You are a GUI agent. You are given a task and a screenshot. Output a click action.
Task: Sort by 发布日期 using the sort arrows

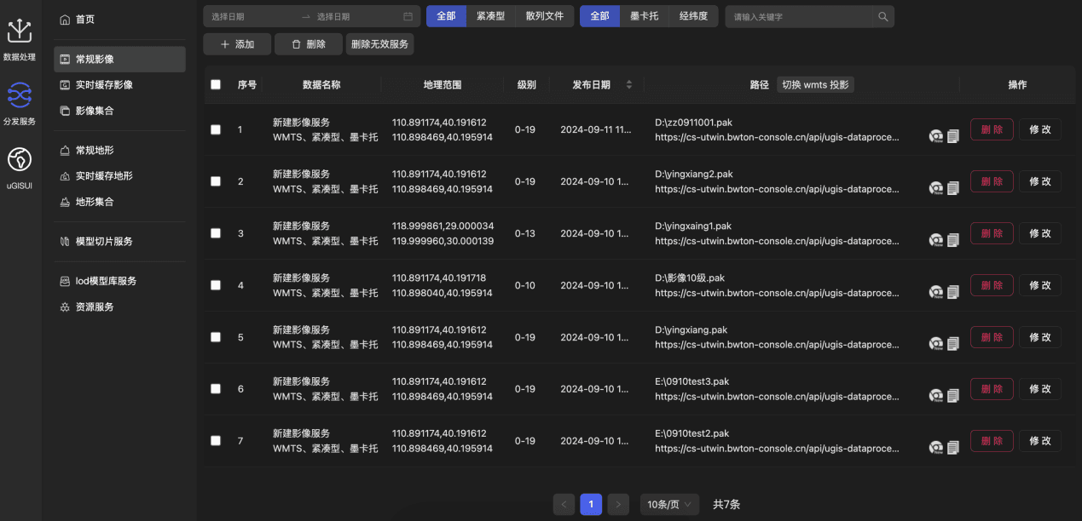629,84
